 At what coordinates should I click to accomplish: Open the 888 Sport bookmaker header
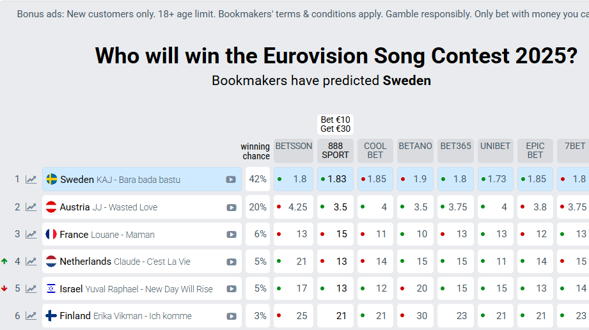pyautogui.click(x=336, y=150)
